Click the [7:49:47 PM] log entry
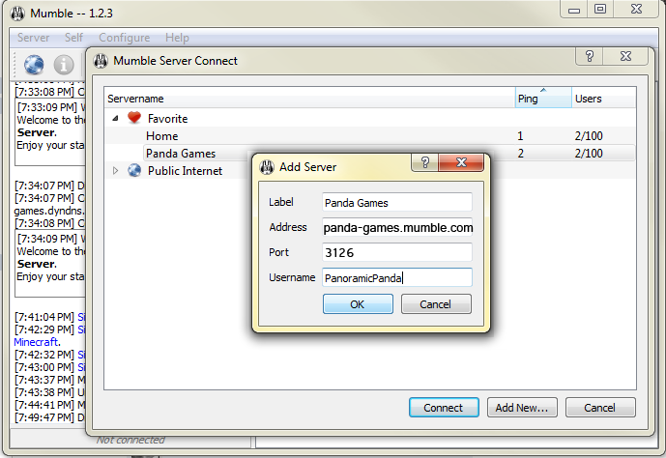The width and height of the screenshot is (666, 458). click(x=49, y=417)
